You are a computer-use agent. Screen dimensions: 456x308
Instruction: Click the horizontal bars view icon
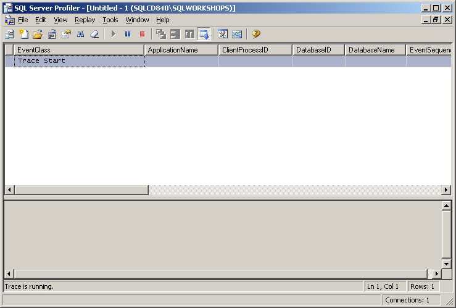[x=175, y=35]
